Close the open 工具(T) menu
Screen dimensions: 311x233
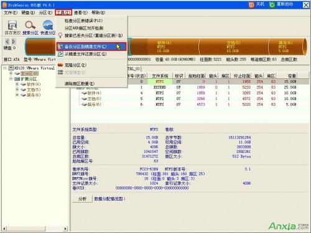[x=63, y=12]
